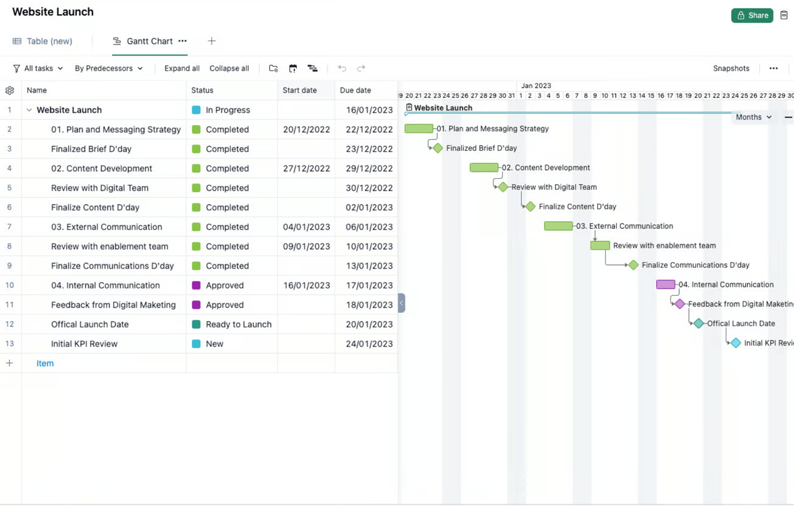Open Gantt Chart tab options ellipsis

[183, 41]
